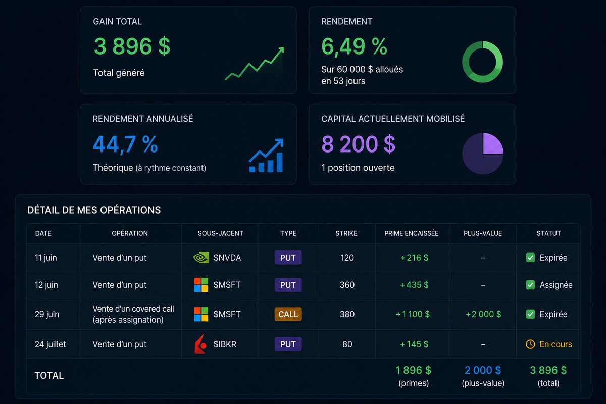Click the NVIDIA logo in the 11 juin row
606x404 pixels.
pyautogui.click(x=201, y=258)
